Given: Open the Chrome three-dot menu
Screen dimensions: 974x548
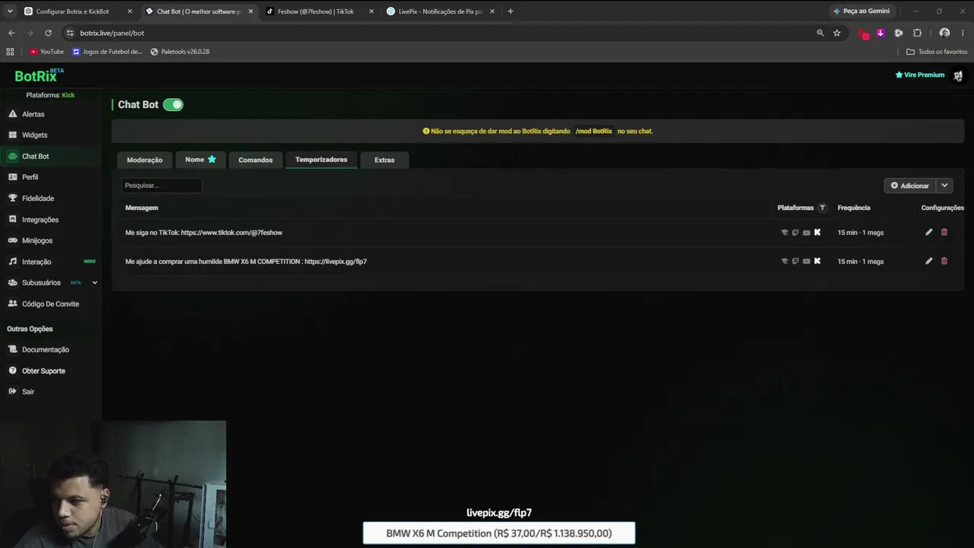Looking at the screenshot, I should click(x=963, y=33).
